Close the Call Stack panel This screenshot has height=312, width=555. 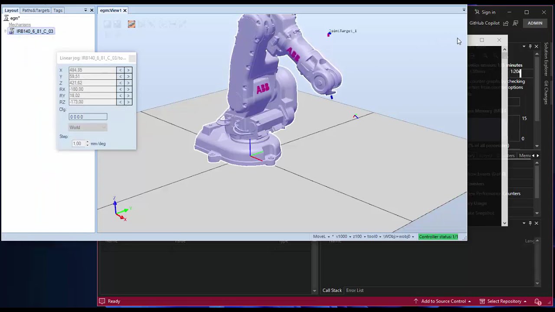(536, 223)
